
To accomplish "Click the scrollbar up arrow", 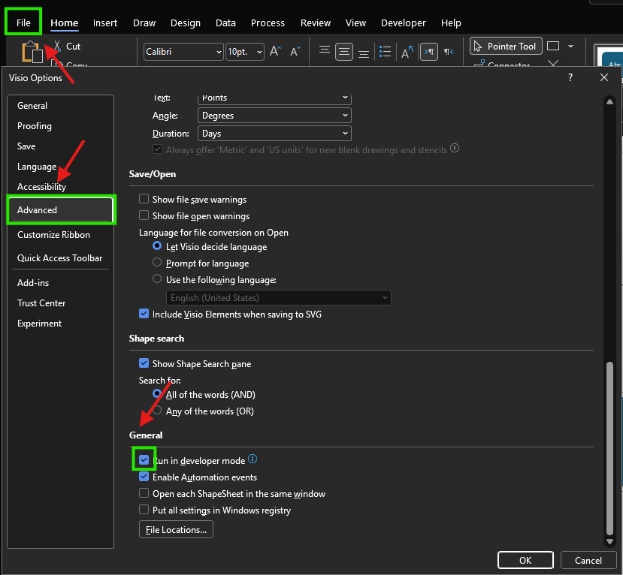I will 609,101.
